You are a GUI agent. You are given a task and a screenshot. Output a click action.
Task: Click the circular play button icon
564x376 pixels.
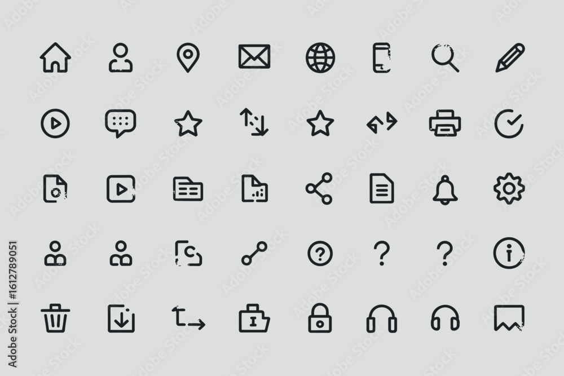[55, 123]
